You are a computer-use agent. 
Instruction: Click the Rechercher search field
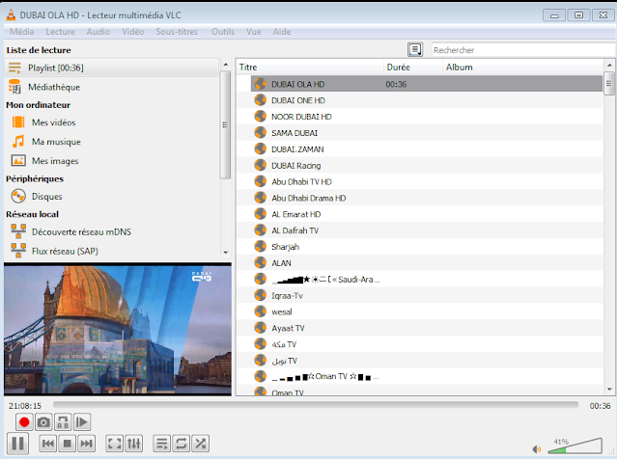pos(523,50)
